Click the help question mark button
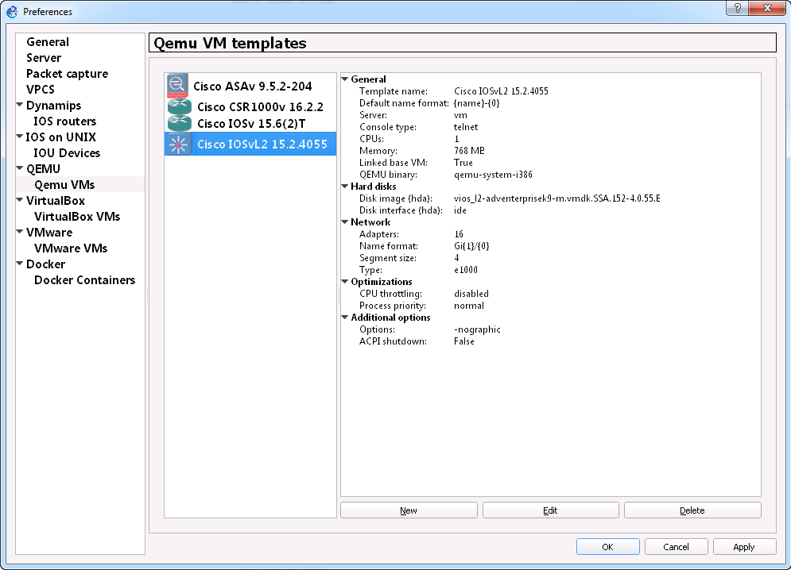Viewport: 791px width, 570px height. (738, 8)
